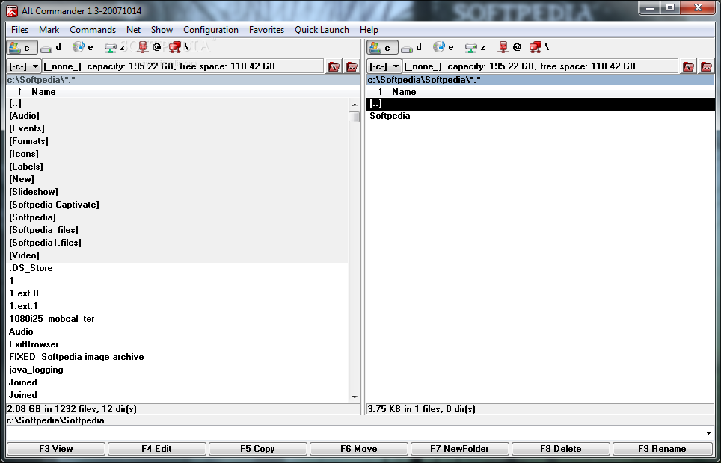721x463 pixels.
Task: Select drive d in right panel
Action: tap(411, 47)
